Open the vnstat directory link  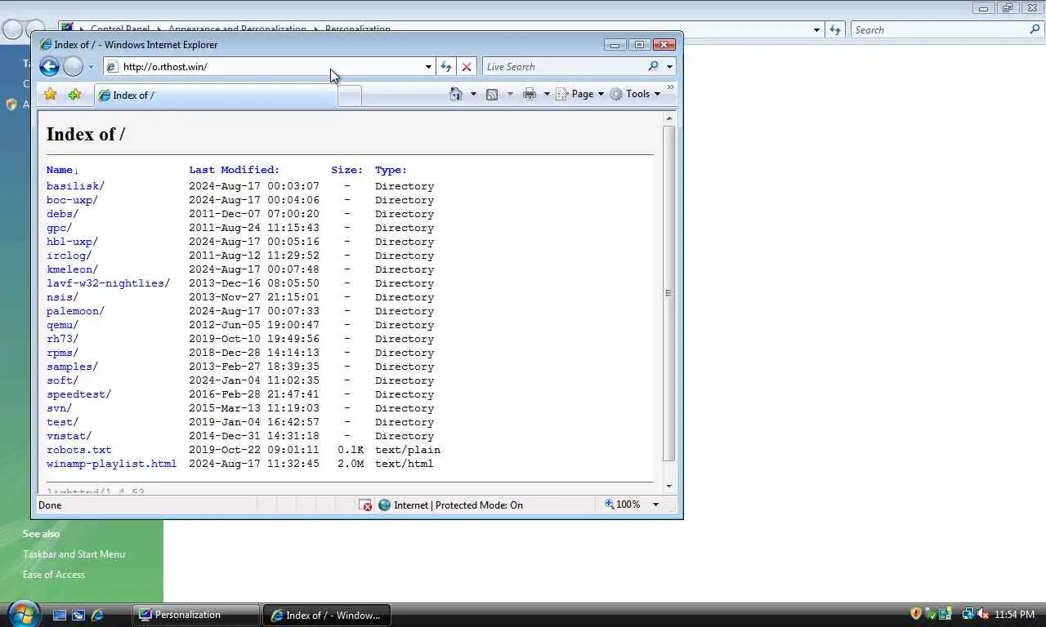[x=66, y=436]
